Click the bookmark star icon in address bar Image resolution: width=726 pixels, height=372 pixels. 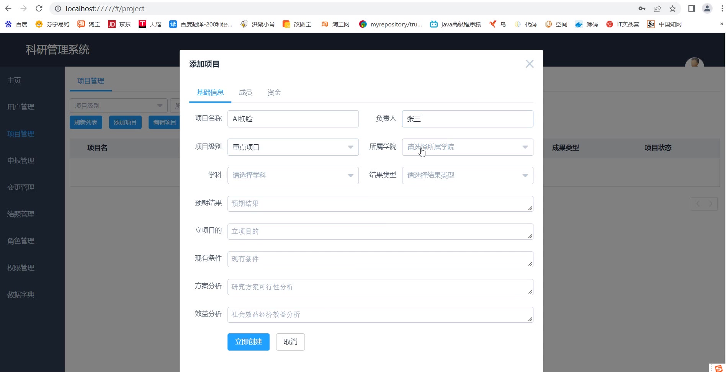coord(672,8)
